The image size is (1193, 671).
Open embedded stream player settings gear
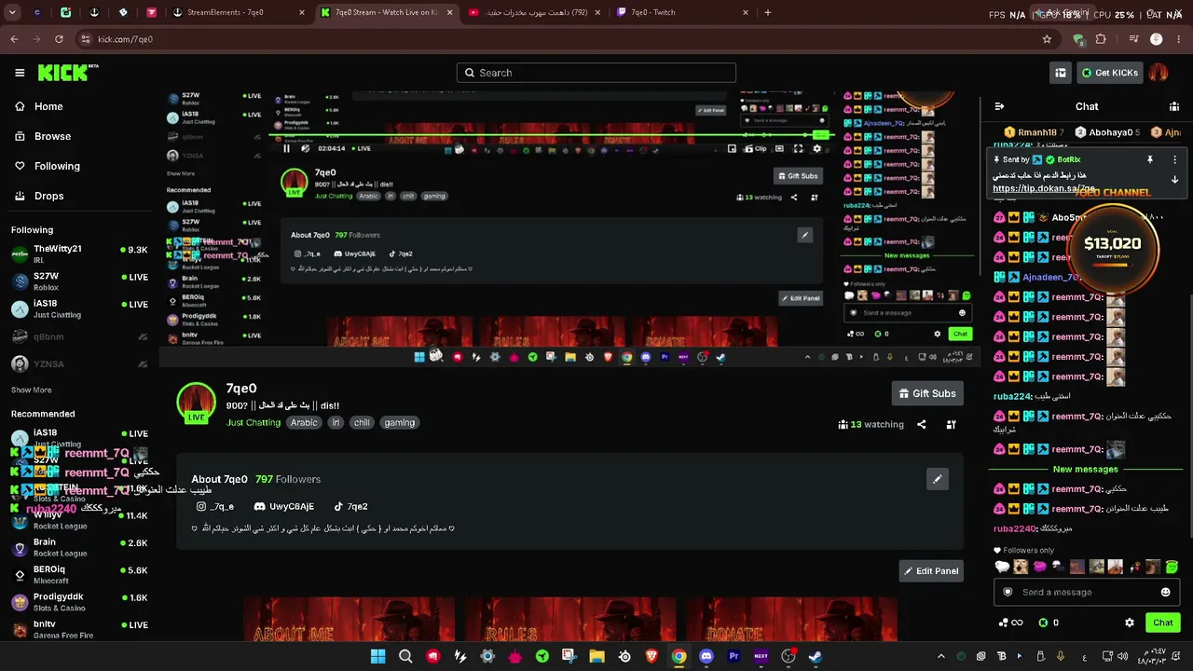[x=817, y=148]
